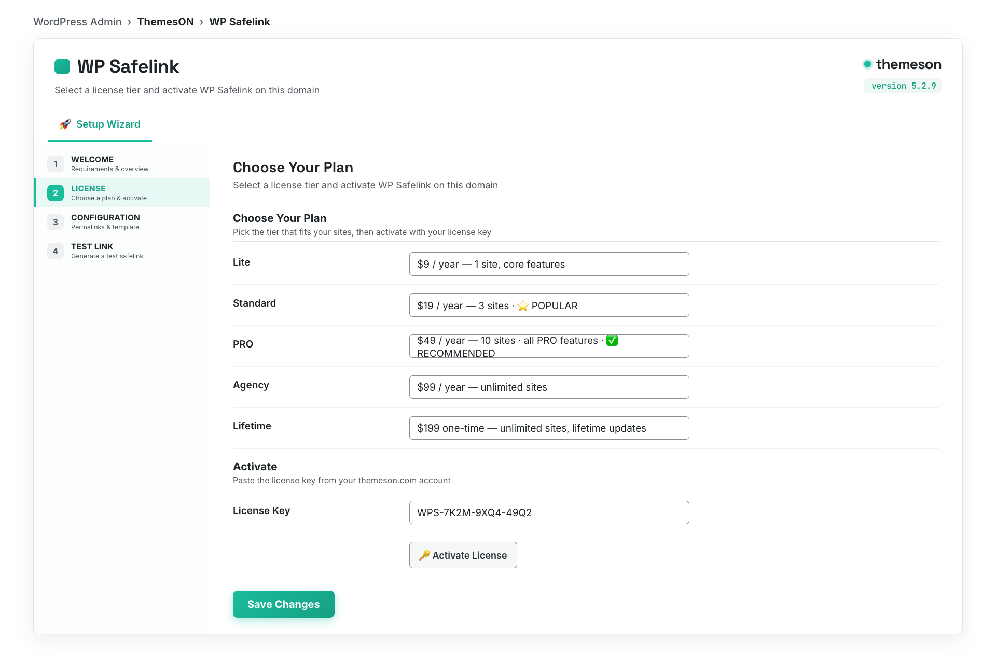Click the green WP Safelink logo icon
The image size is (996, 666).
(x=62, y=66)
